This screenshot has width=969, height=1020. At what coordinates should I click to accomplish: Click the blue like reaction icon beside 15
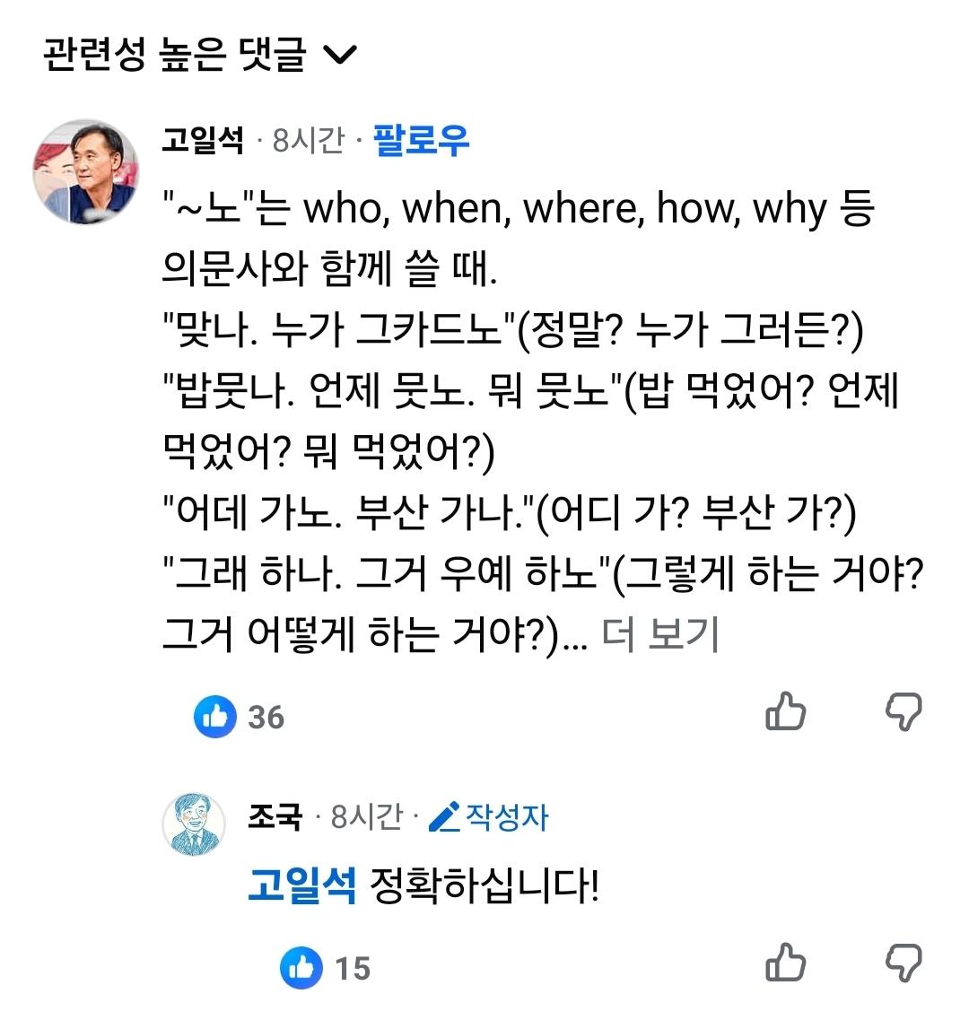click(x=301, y=967)
